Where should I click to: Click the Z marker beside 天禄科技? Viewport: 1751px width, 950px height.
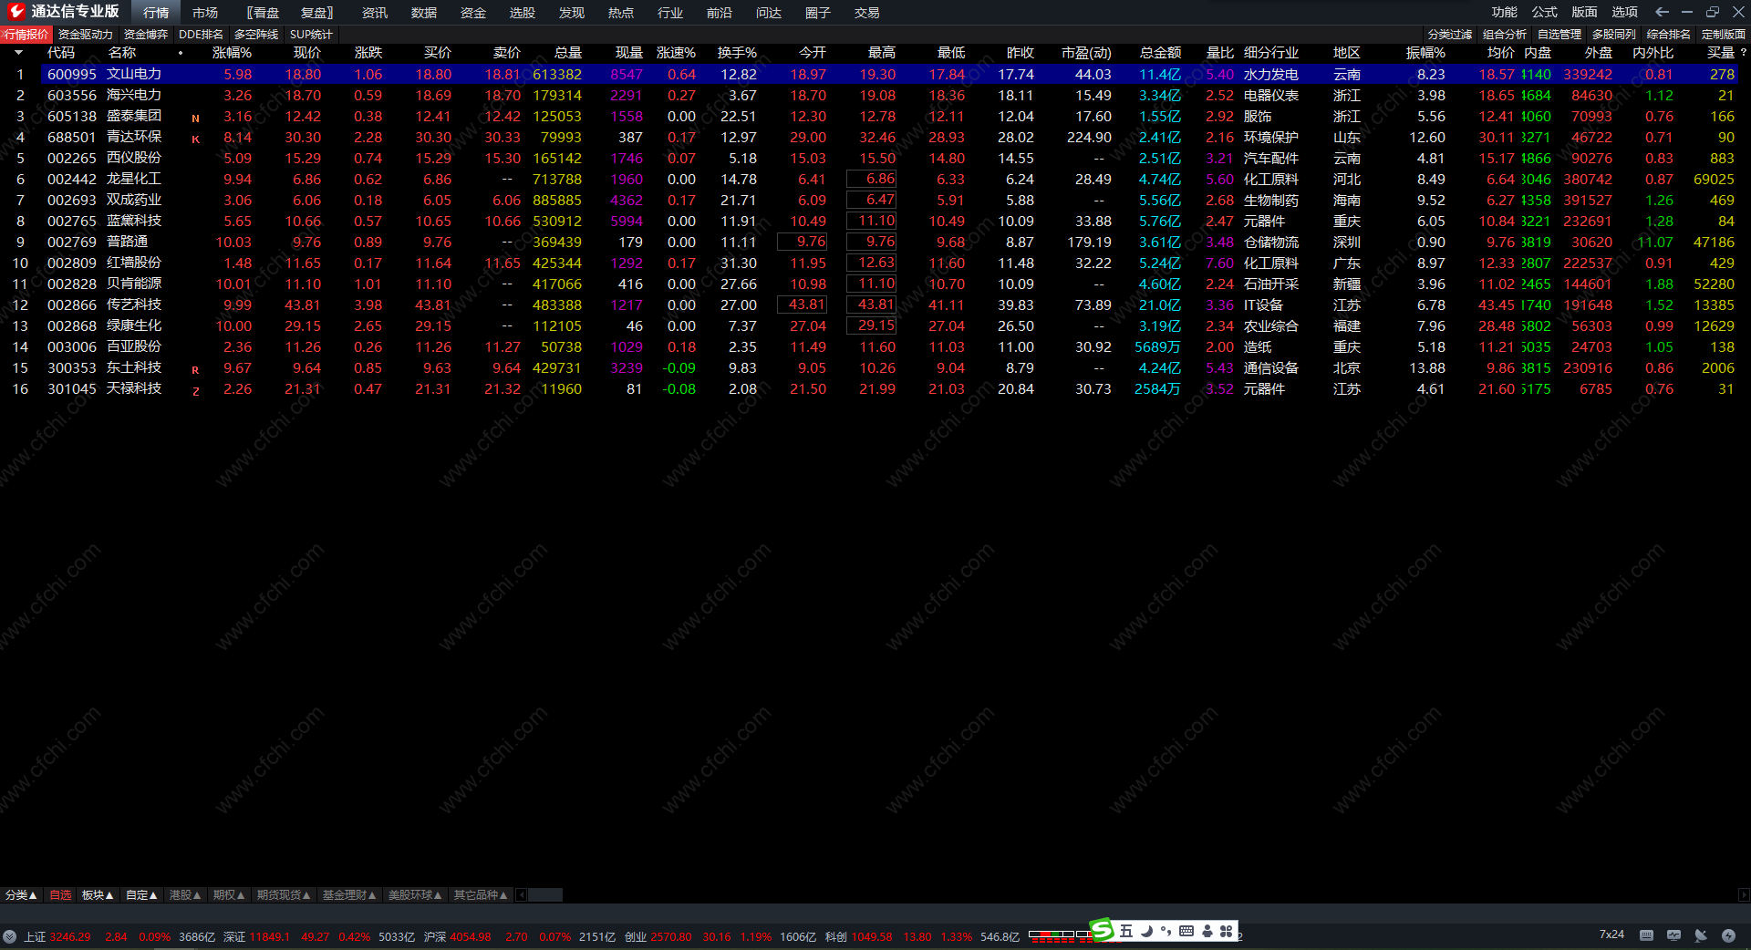[x=195, y=391]
